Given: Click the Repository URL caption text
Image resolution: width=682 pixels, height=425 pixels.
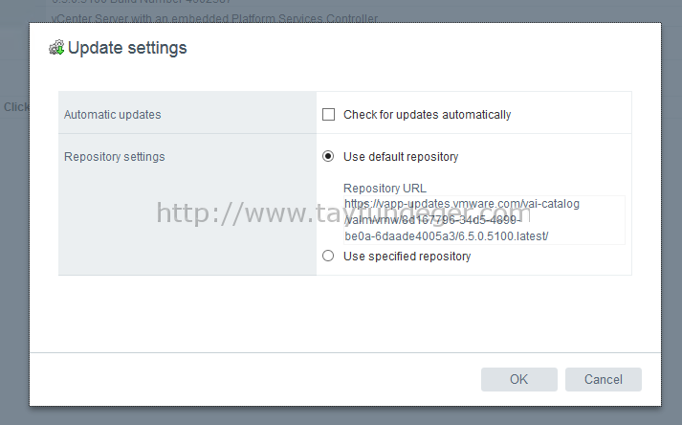Looking at the screenshot, I should click(385, 189).
